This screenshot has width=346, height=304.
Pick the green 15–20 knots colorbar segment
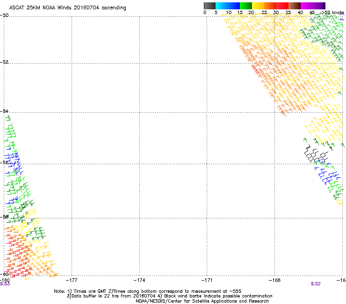pos(246,6)
